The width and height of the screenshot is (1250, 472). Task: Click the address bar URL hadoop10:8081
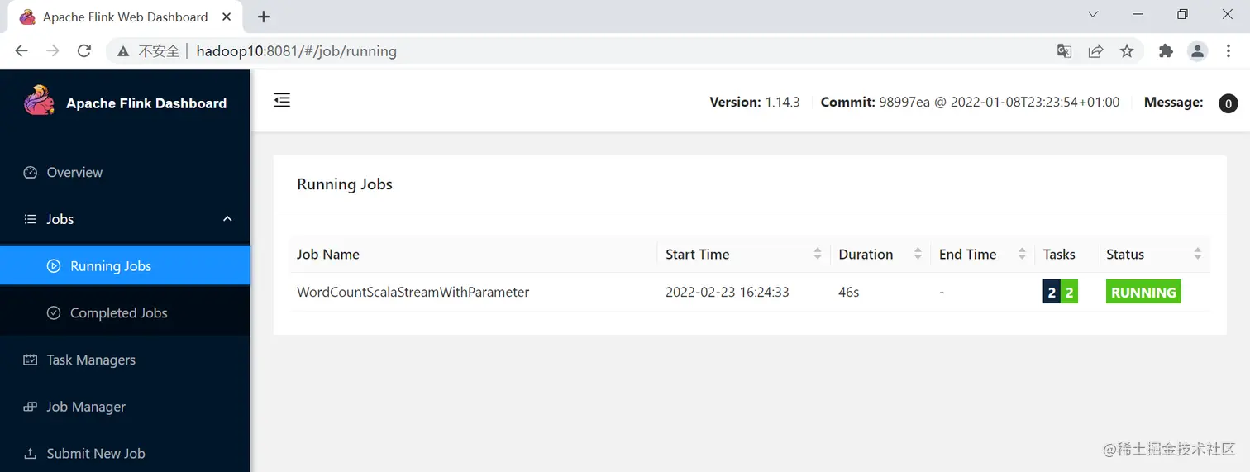(x=296, y=51)
